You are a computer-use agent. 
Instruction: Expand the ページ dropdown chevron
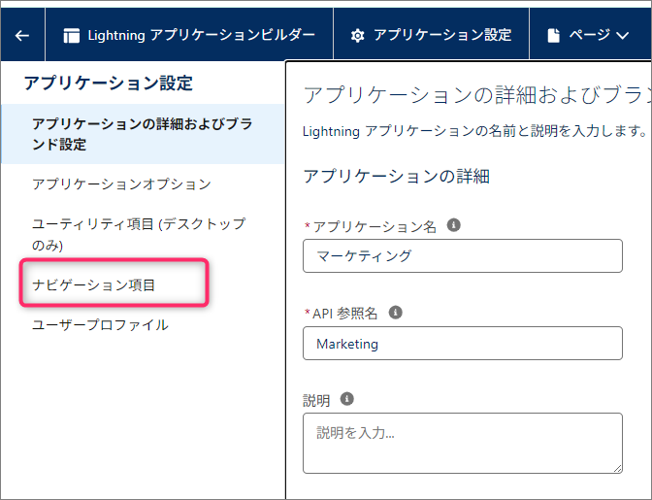(x=623, y=35)
